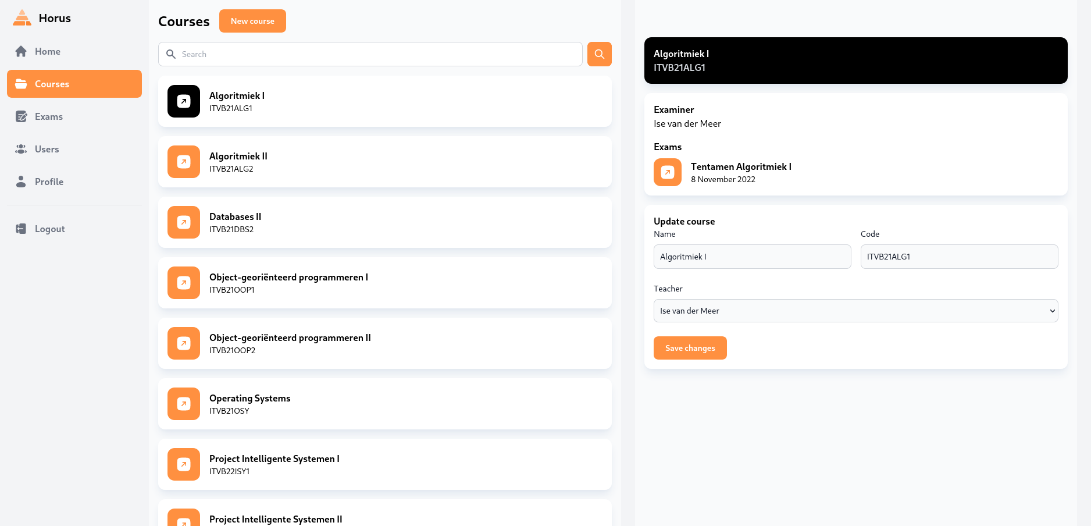Click the Code field showing ITVB21ALG1

pos(959,257)
